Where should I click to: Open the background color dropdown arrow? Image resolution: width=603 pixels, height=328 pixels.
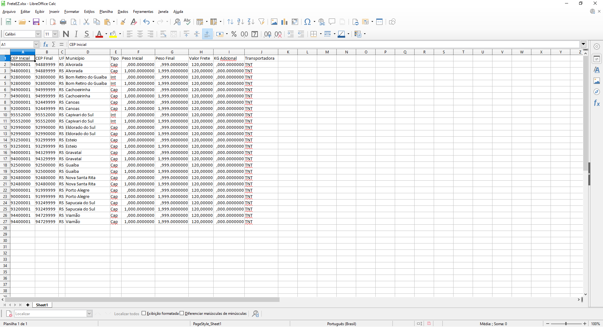pyautogui.click(x=120, y=34)
